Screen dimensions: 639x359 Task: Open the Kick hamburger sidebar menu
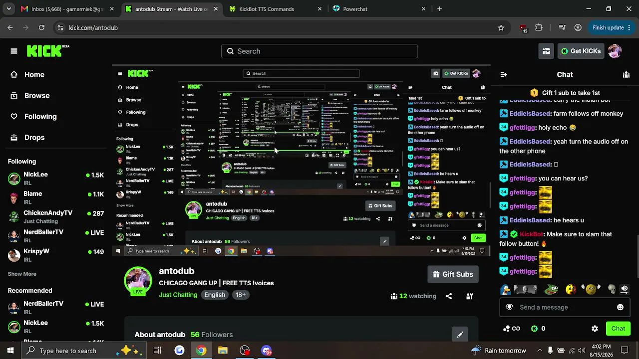(x=14, y=51)
